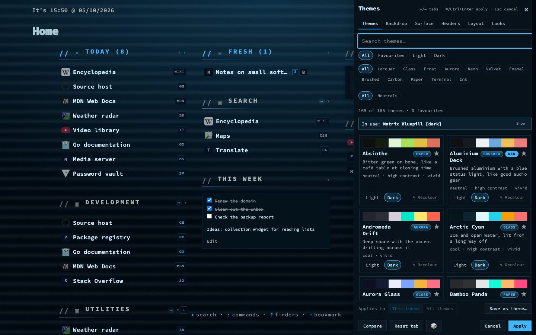This screenshot has height=335, width=536.
Task: Switch Absinthe card to Light variant
Action: click(372, 198)
